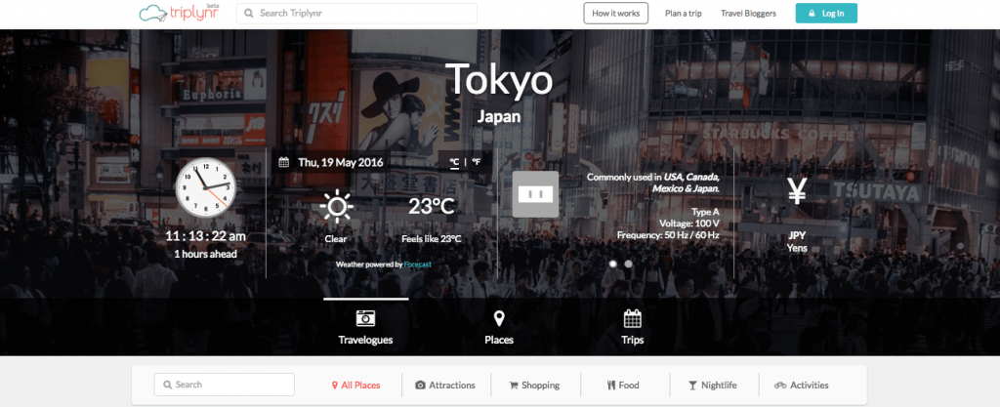Click the 1 hours ahead text
This screenshot has width=1000, height=407.
point(205,254)
